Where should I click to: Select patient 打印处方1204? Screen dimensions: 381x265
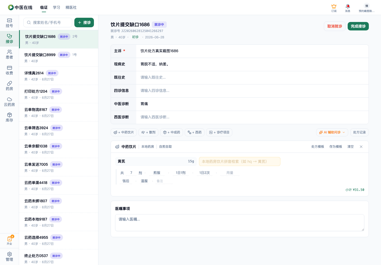tap(59, 94)
